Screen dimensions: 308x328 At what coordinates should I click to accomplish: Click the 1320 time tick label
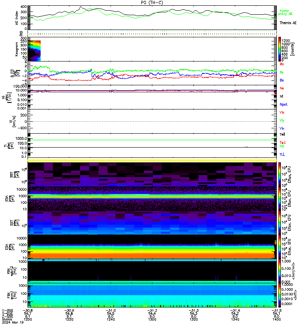[193, 319]
